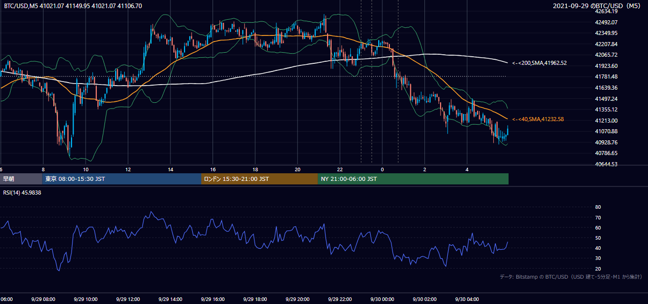The image size is (648, 304).
Task: Click price axis label 41213.00
Action: [x=606, y=121]
